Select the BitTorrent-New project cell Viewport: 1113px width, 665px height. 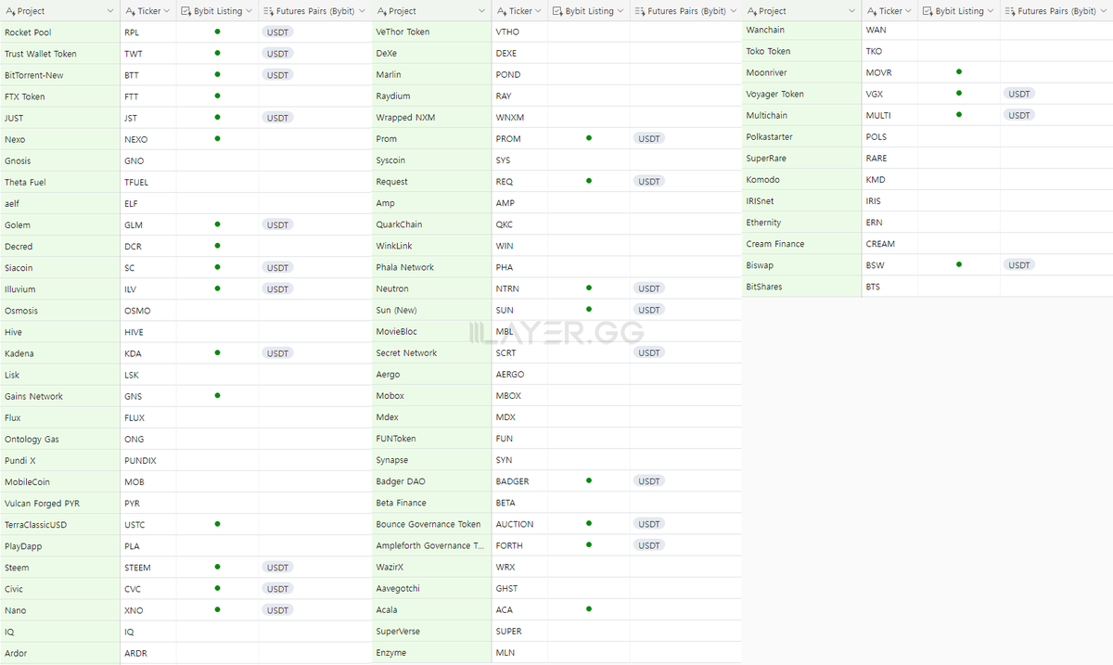click(x=60, y=75)
